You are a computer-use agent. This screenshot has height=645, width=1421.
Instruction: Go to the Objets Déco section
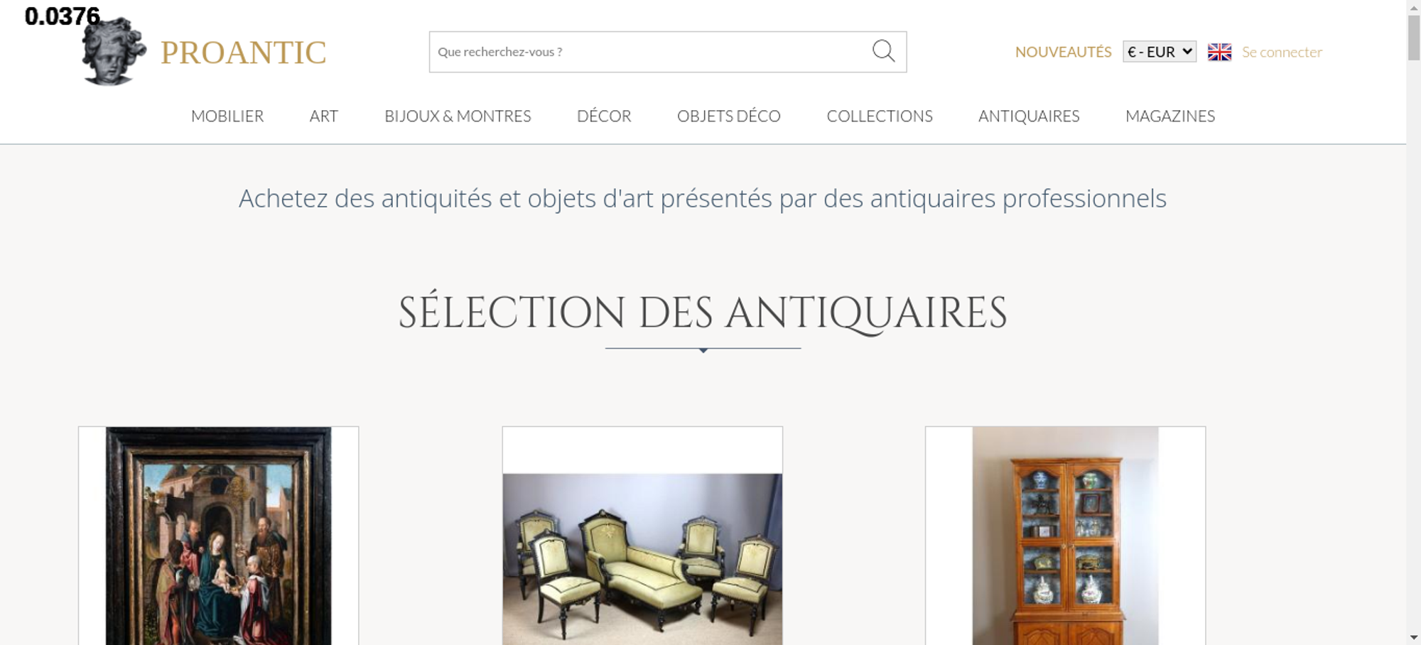pos(729,116)
